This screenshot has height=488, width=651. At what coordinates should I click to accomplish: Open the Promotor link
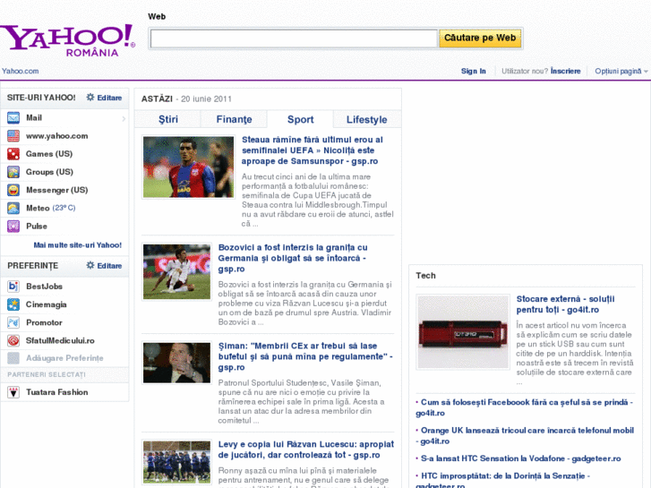click(44, 322)
